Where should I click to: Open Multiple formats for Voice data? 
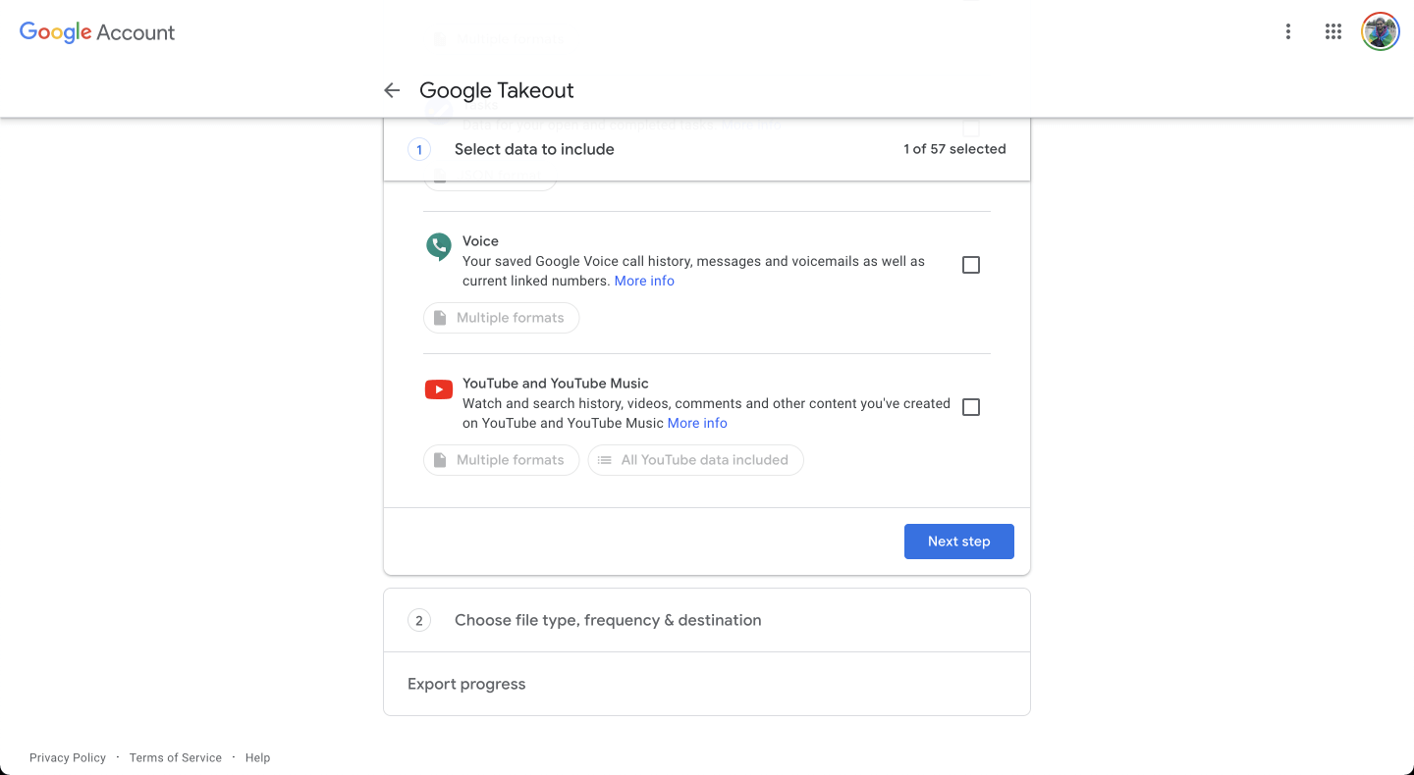[501, 317]
